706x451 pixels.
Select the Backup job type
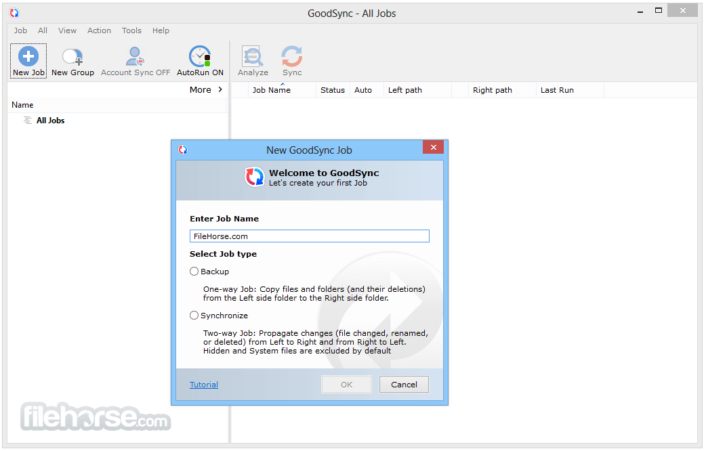click(x=194, y=272)
